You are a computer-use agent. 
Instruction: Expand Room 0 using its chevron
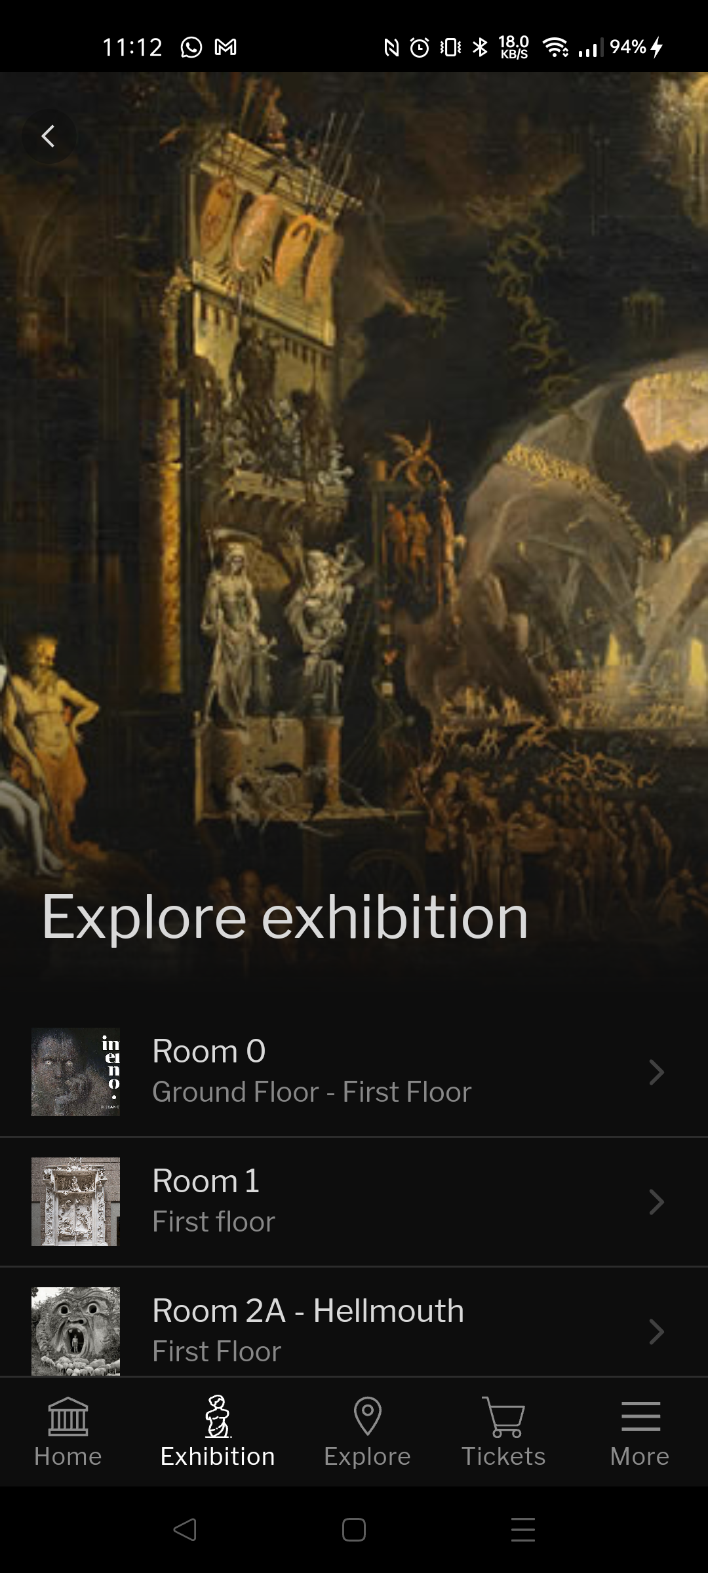[x=656, y=1072]
